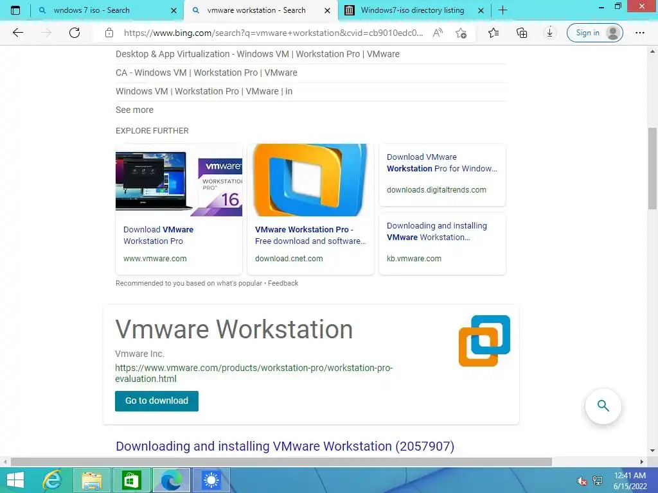
Task: Switch to 'wndows 7 iso - Search' tab
Action: pyautogui.click(x=92, y=10)
